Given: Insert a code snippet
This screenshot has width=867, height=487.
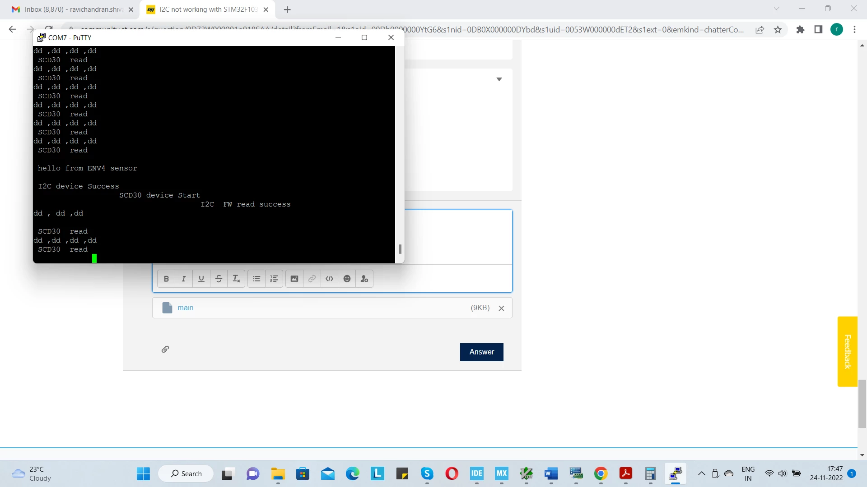Looking at the screenshot, I should (x=330, y=279).
